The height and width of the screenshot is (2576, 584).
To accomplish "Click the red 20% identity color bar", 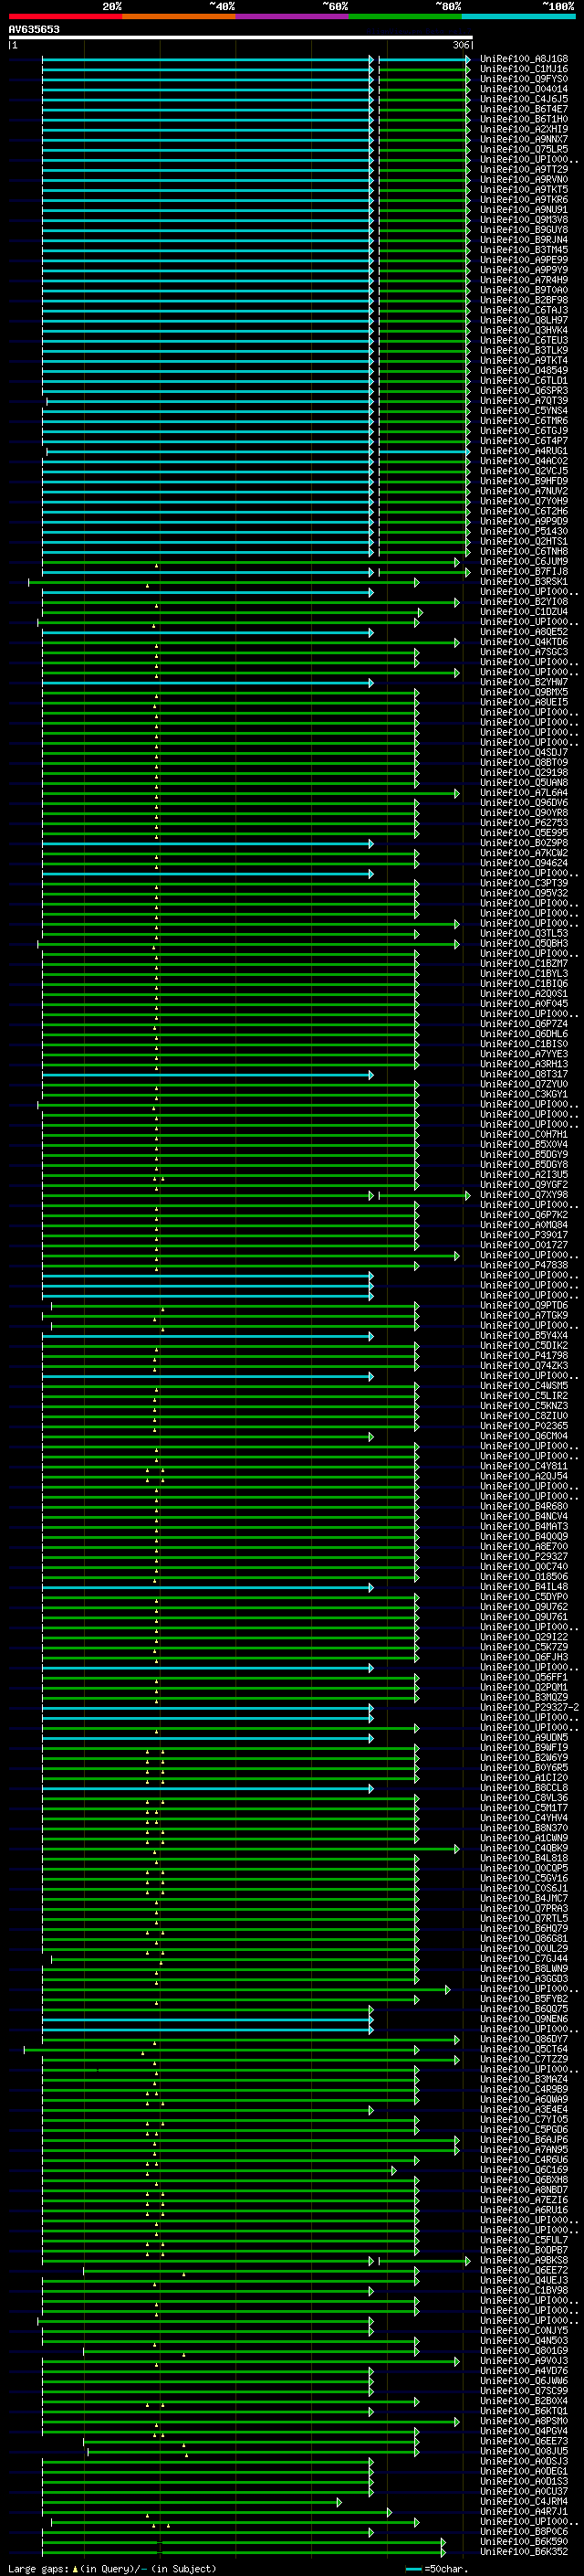I will [65, 16].
